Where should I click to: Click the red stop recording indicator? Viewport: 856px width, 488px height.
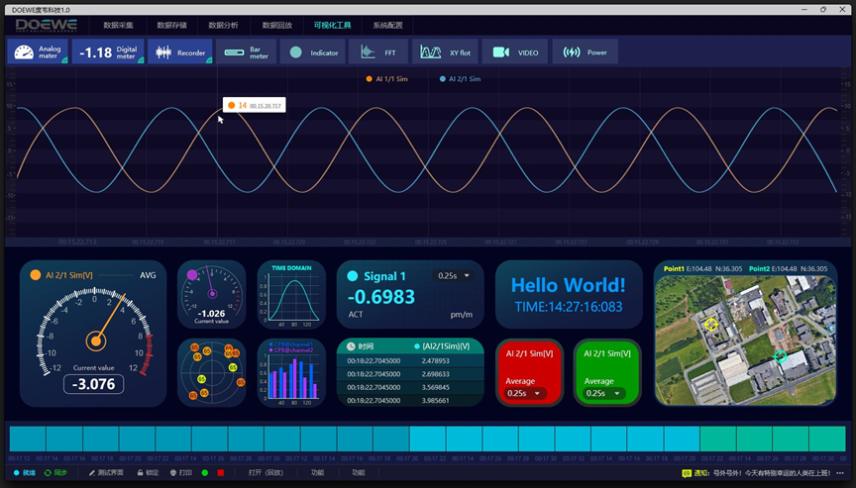[x=220, y=473]
